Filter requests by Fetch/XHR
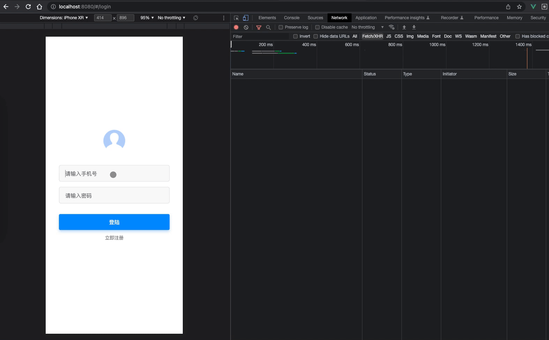Screen dimensions: 549x340 coord(373,36)
